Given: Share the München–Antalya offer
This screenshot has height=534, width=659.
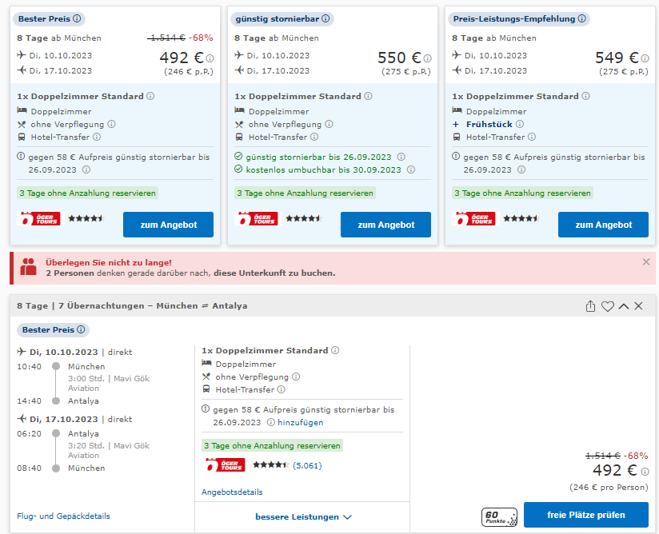Looking at the screenshot, I should click(x=591, y=306).
